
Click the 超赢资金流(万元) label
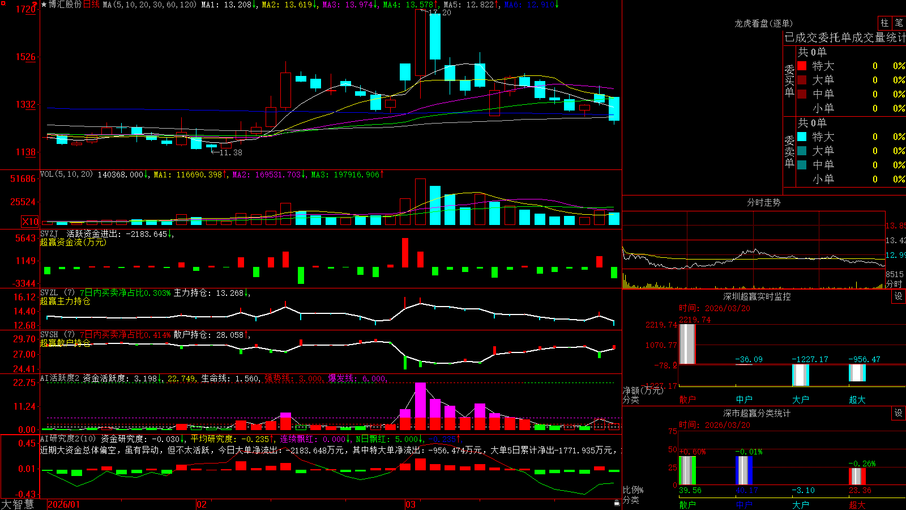[x=73, y=242]
